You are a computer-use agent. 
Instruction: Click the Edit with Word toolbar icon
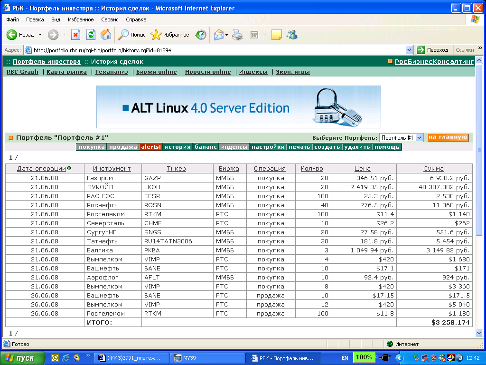(x=254, y=35)
